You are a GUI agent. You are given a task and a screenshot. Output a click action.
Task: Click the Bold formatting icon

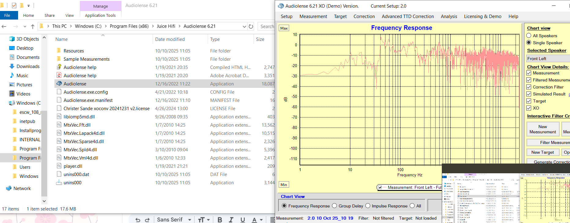(x=220, y=220)
